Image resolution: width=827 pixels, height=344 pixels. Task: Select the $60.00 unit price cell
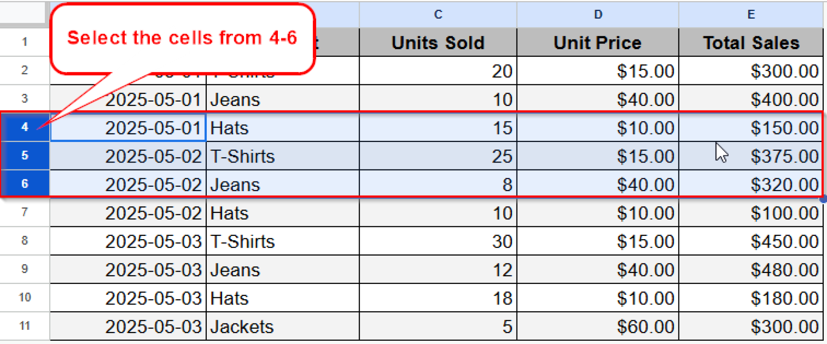(598, 326)
